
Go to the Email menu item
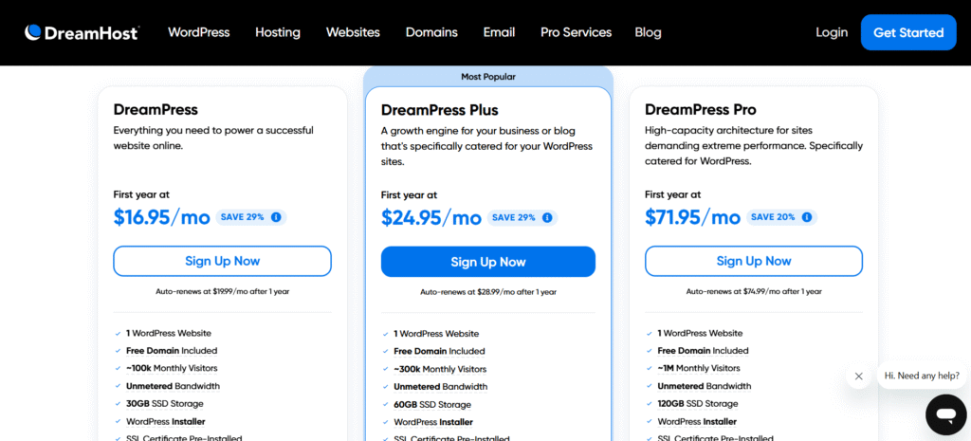499,32
